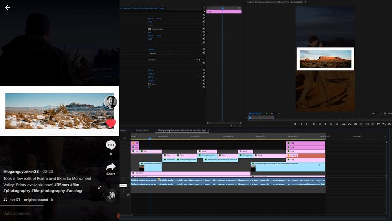The width and height of the screenshot is (392, 221).
Task: Open the Full playback resolution dropdown
Action: [x=375, y=113]
